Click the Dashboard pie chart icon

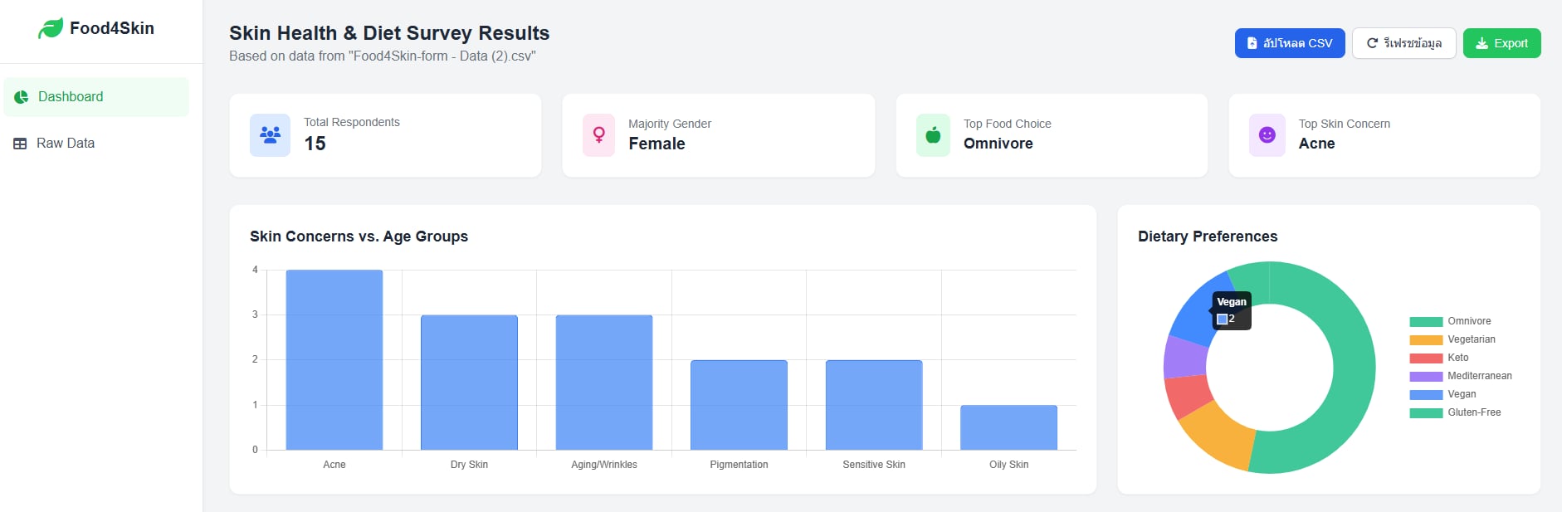(22, 97)
